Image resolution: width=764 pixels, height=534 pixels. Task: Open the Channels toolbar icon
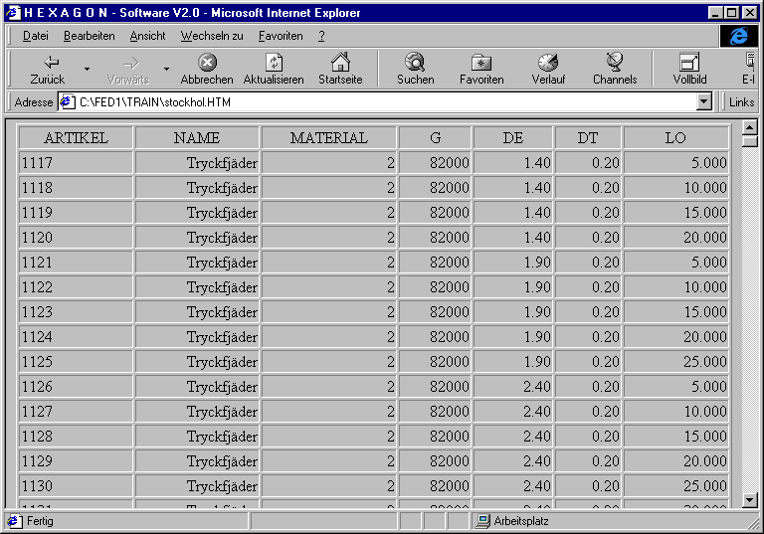tap(615, 63)
